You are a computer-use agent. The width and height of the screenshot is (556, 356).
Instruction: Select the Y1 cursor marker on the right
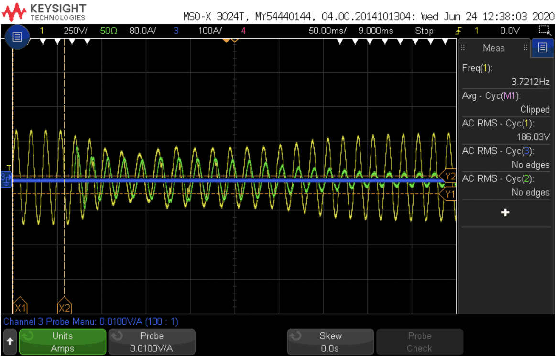coord(449,194)
